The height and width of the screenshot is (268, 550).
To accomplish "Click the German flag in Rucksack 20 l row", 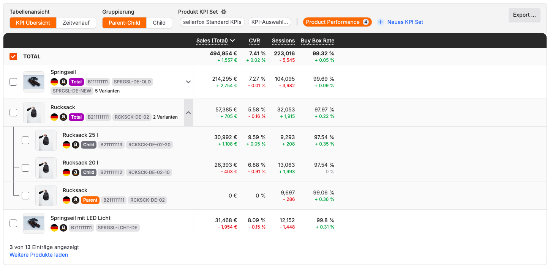I will 66,172.
